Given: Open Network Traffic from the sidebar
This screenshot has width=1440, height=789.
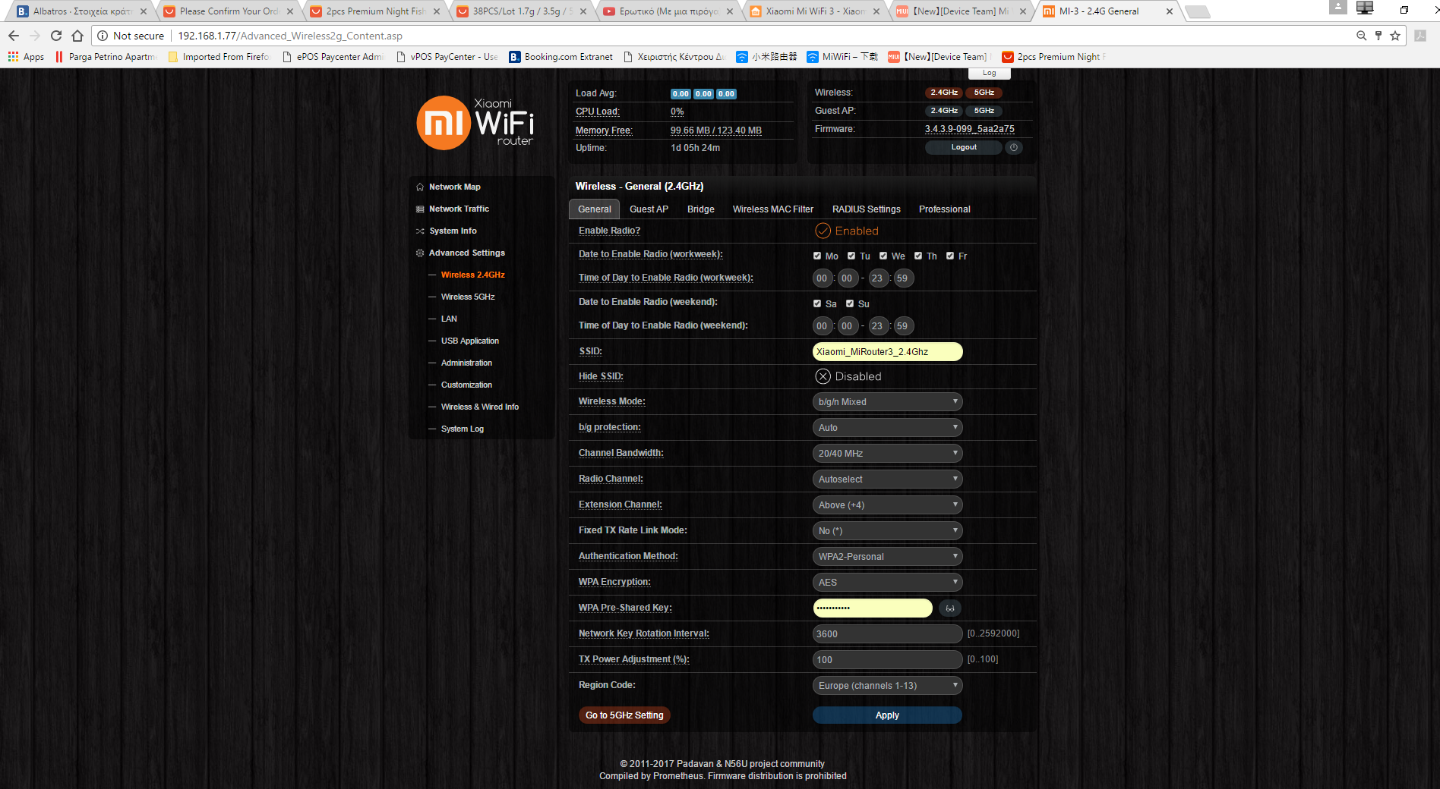Looking at the screenshot, I should pyautogui.click(x=459, y=209).
